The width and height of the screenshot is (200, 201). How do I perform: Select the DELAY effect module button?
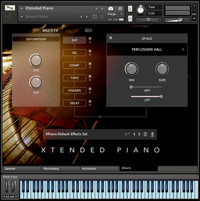[x=75, y=103]
